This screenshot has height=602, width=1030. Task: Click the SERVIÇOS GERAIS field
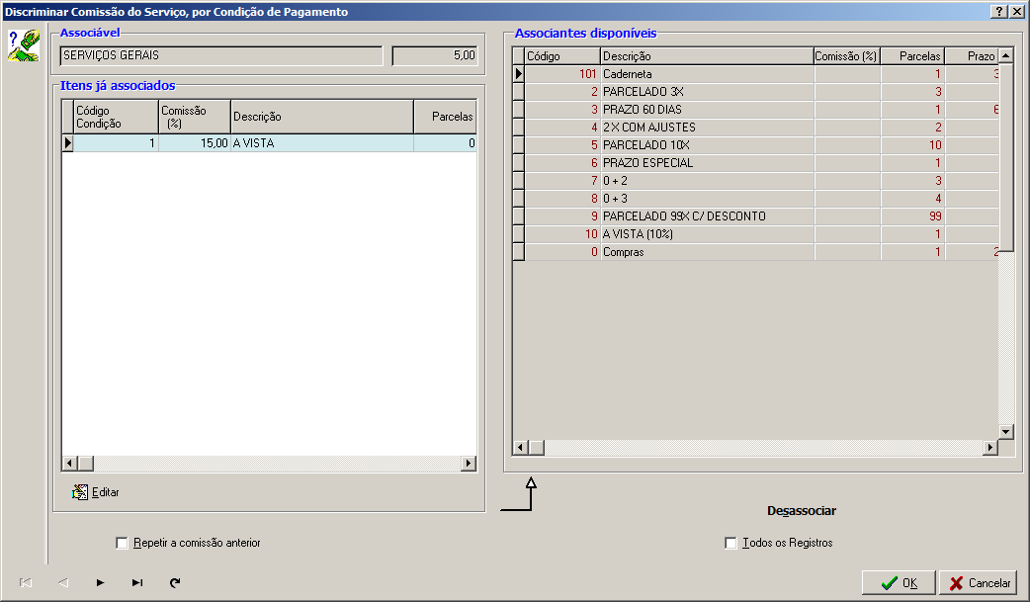point(221,56)
